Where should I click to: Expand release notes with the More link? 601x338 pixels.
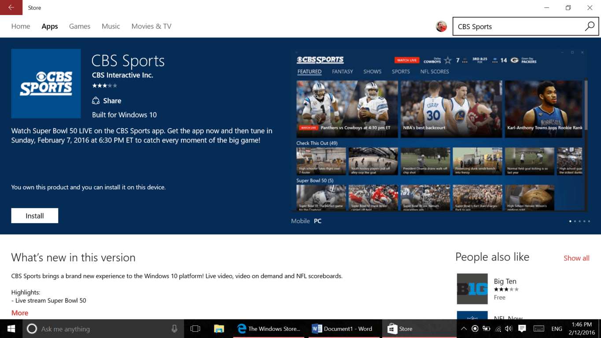coord(19,312)
